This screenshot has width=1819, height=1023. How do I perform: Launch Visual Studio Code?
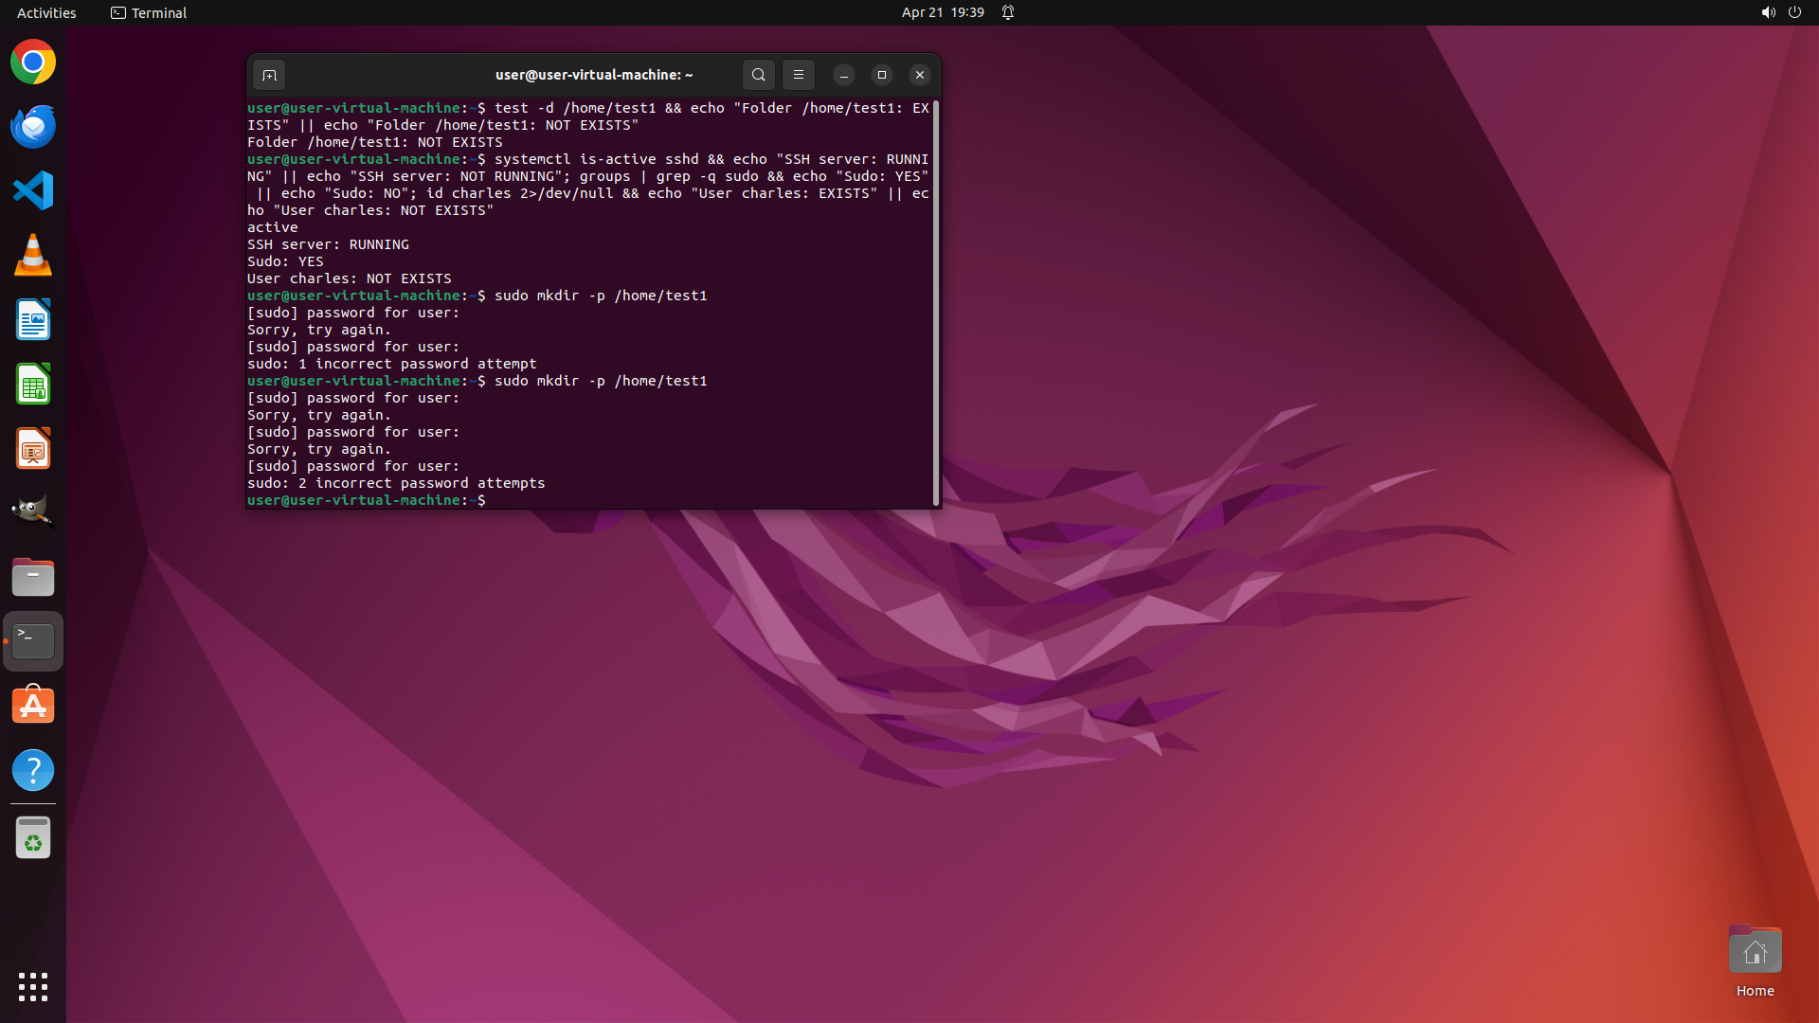[33, 191]
